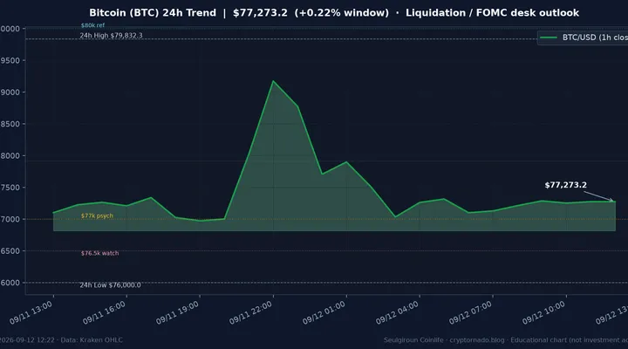
Task: Click the 'Data: Kraken OHLC' footer text
Action: pyautogui.click(x=92, y=339)
